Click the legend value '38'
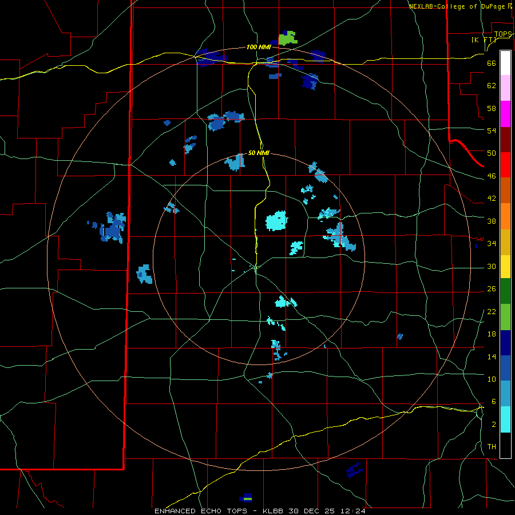The height and width of the screenshot is (515, 515). coord(492,221)
